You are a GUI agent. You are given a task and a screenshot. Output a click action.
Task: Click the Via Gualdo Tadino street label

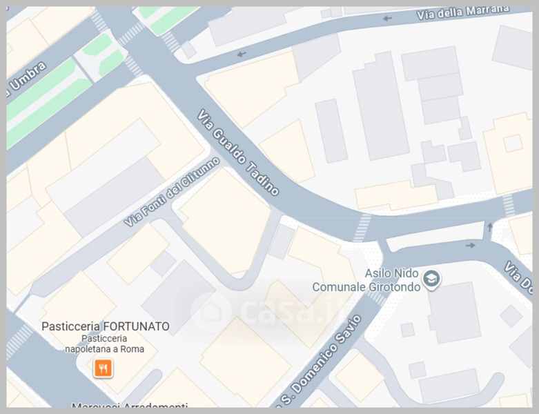pyautogui.click(x=238, y=152)
